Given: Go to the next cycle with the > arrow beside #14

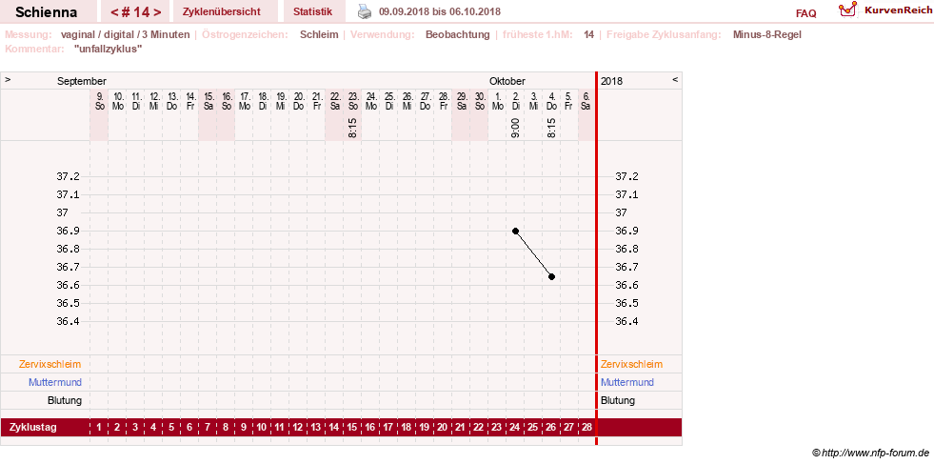Looking at the screenshot, I should 157,12.
